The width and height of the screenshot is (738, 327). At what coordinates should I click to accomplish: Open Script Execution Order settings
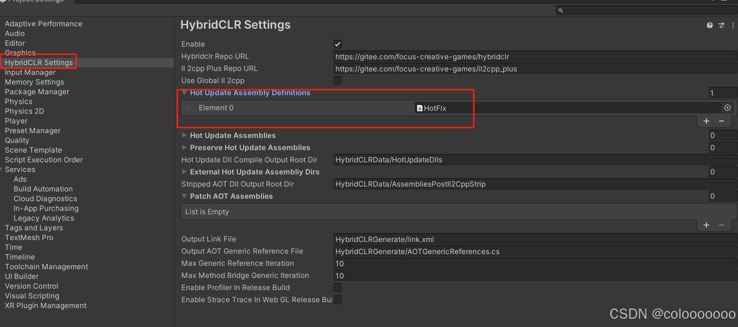click(44, 160)
